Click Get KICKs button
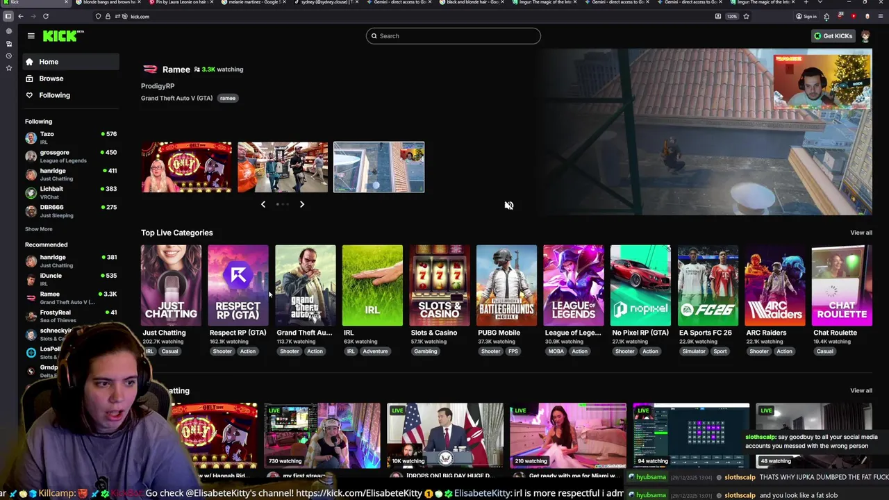 pos(833,36)
